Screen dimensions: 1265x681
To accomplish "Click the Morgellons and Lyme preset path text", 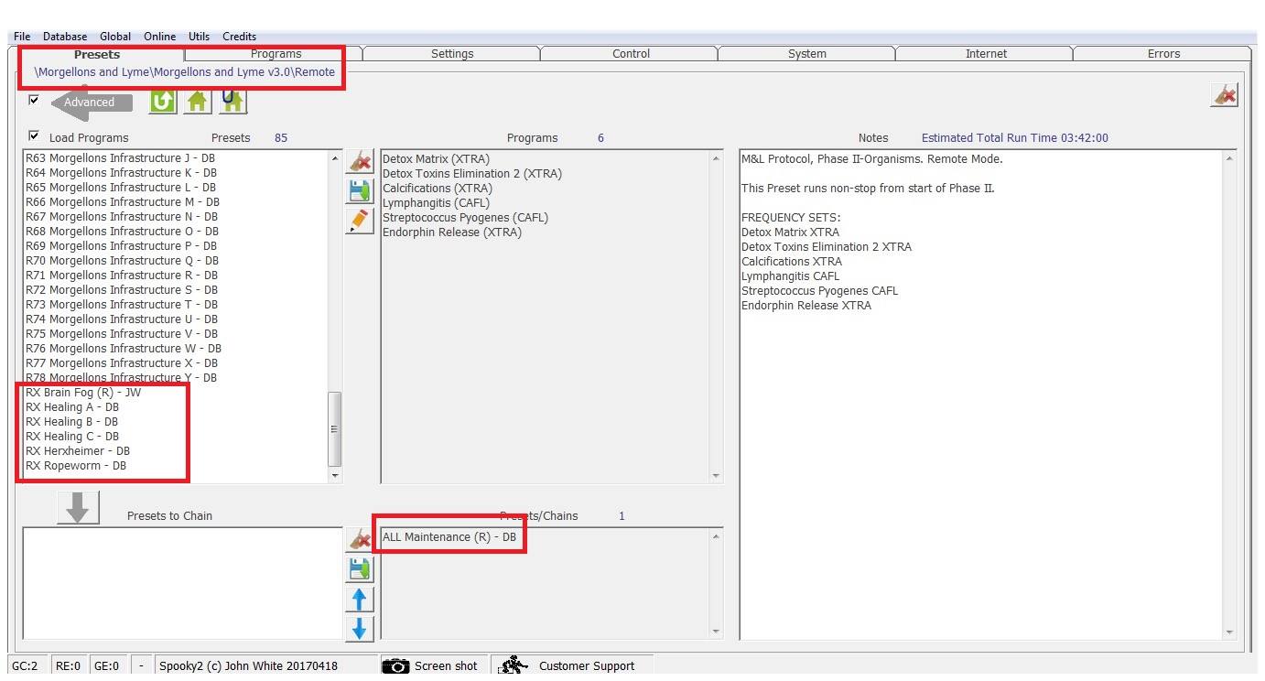I will [x=185, y=72].
